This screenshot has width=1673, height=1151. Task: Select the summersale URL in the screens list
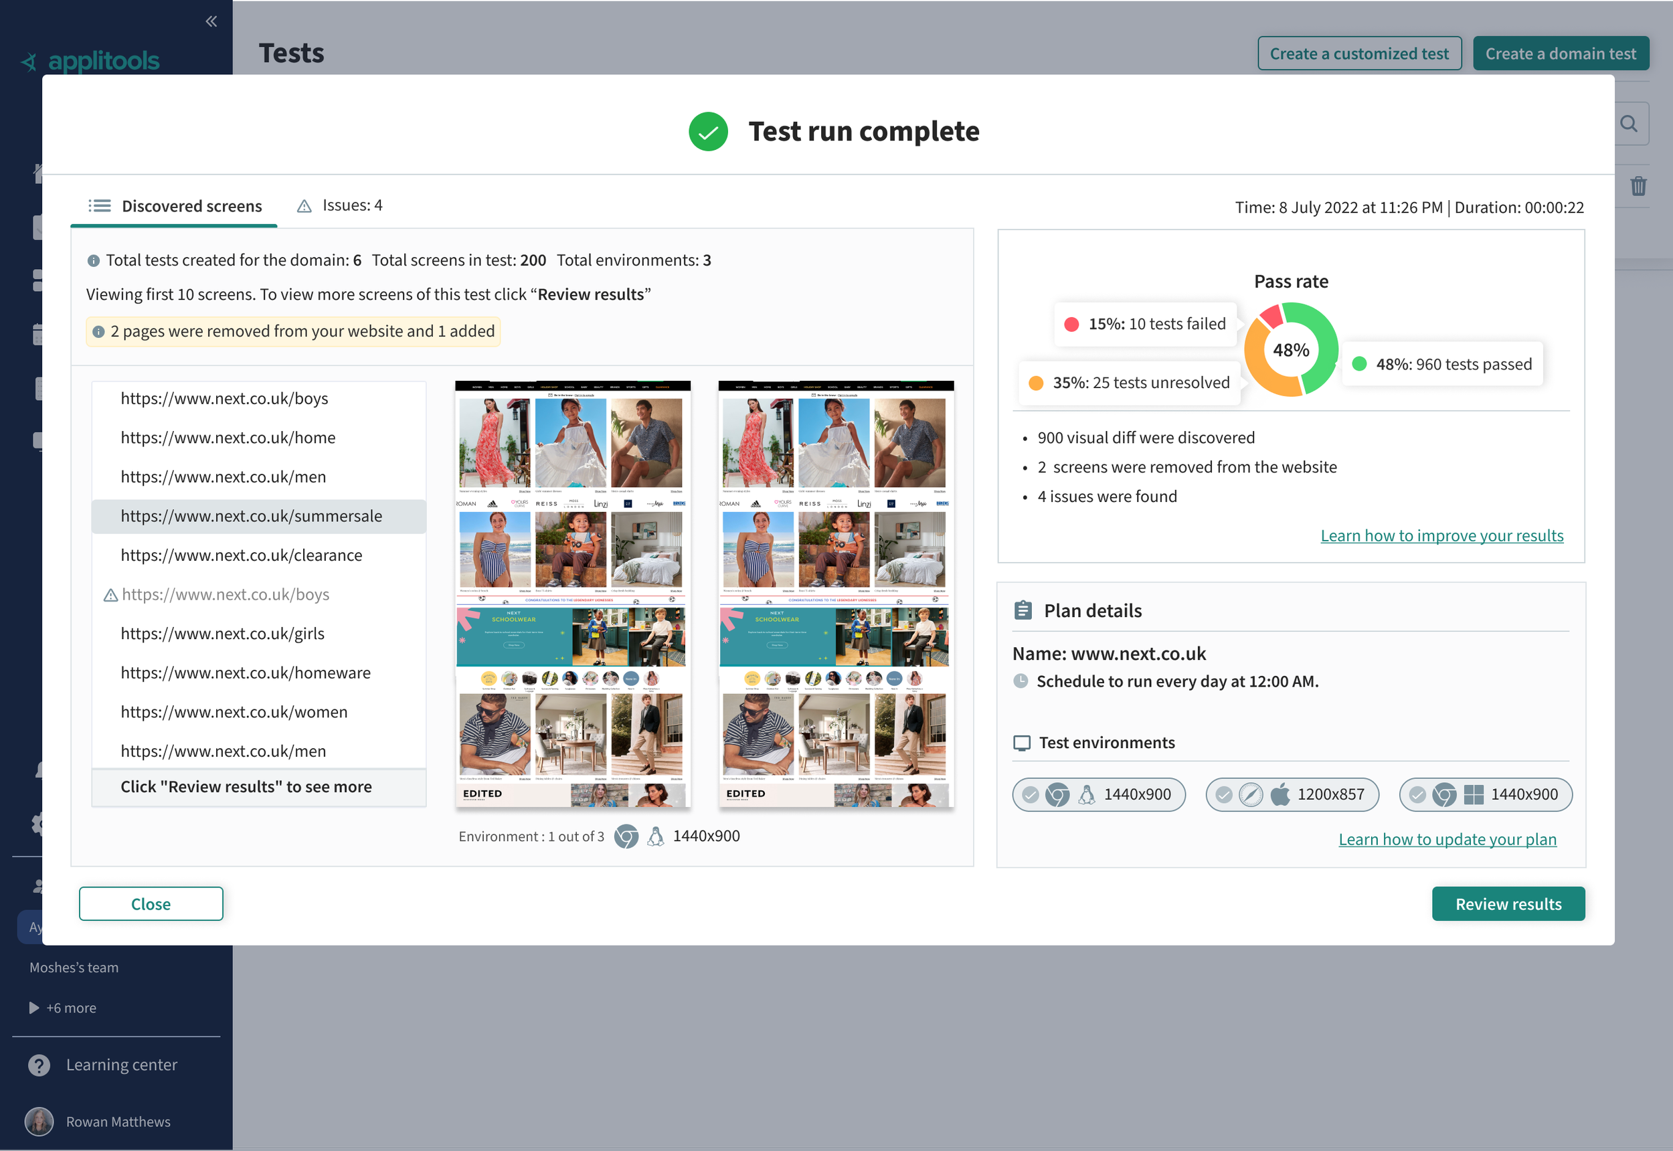(259, 517)
